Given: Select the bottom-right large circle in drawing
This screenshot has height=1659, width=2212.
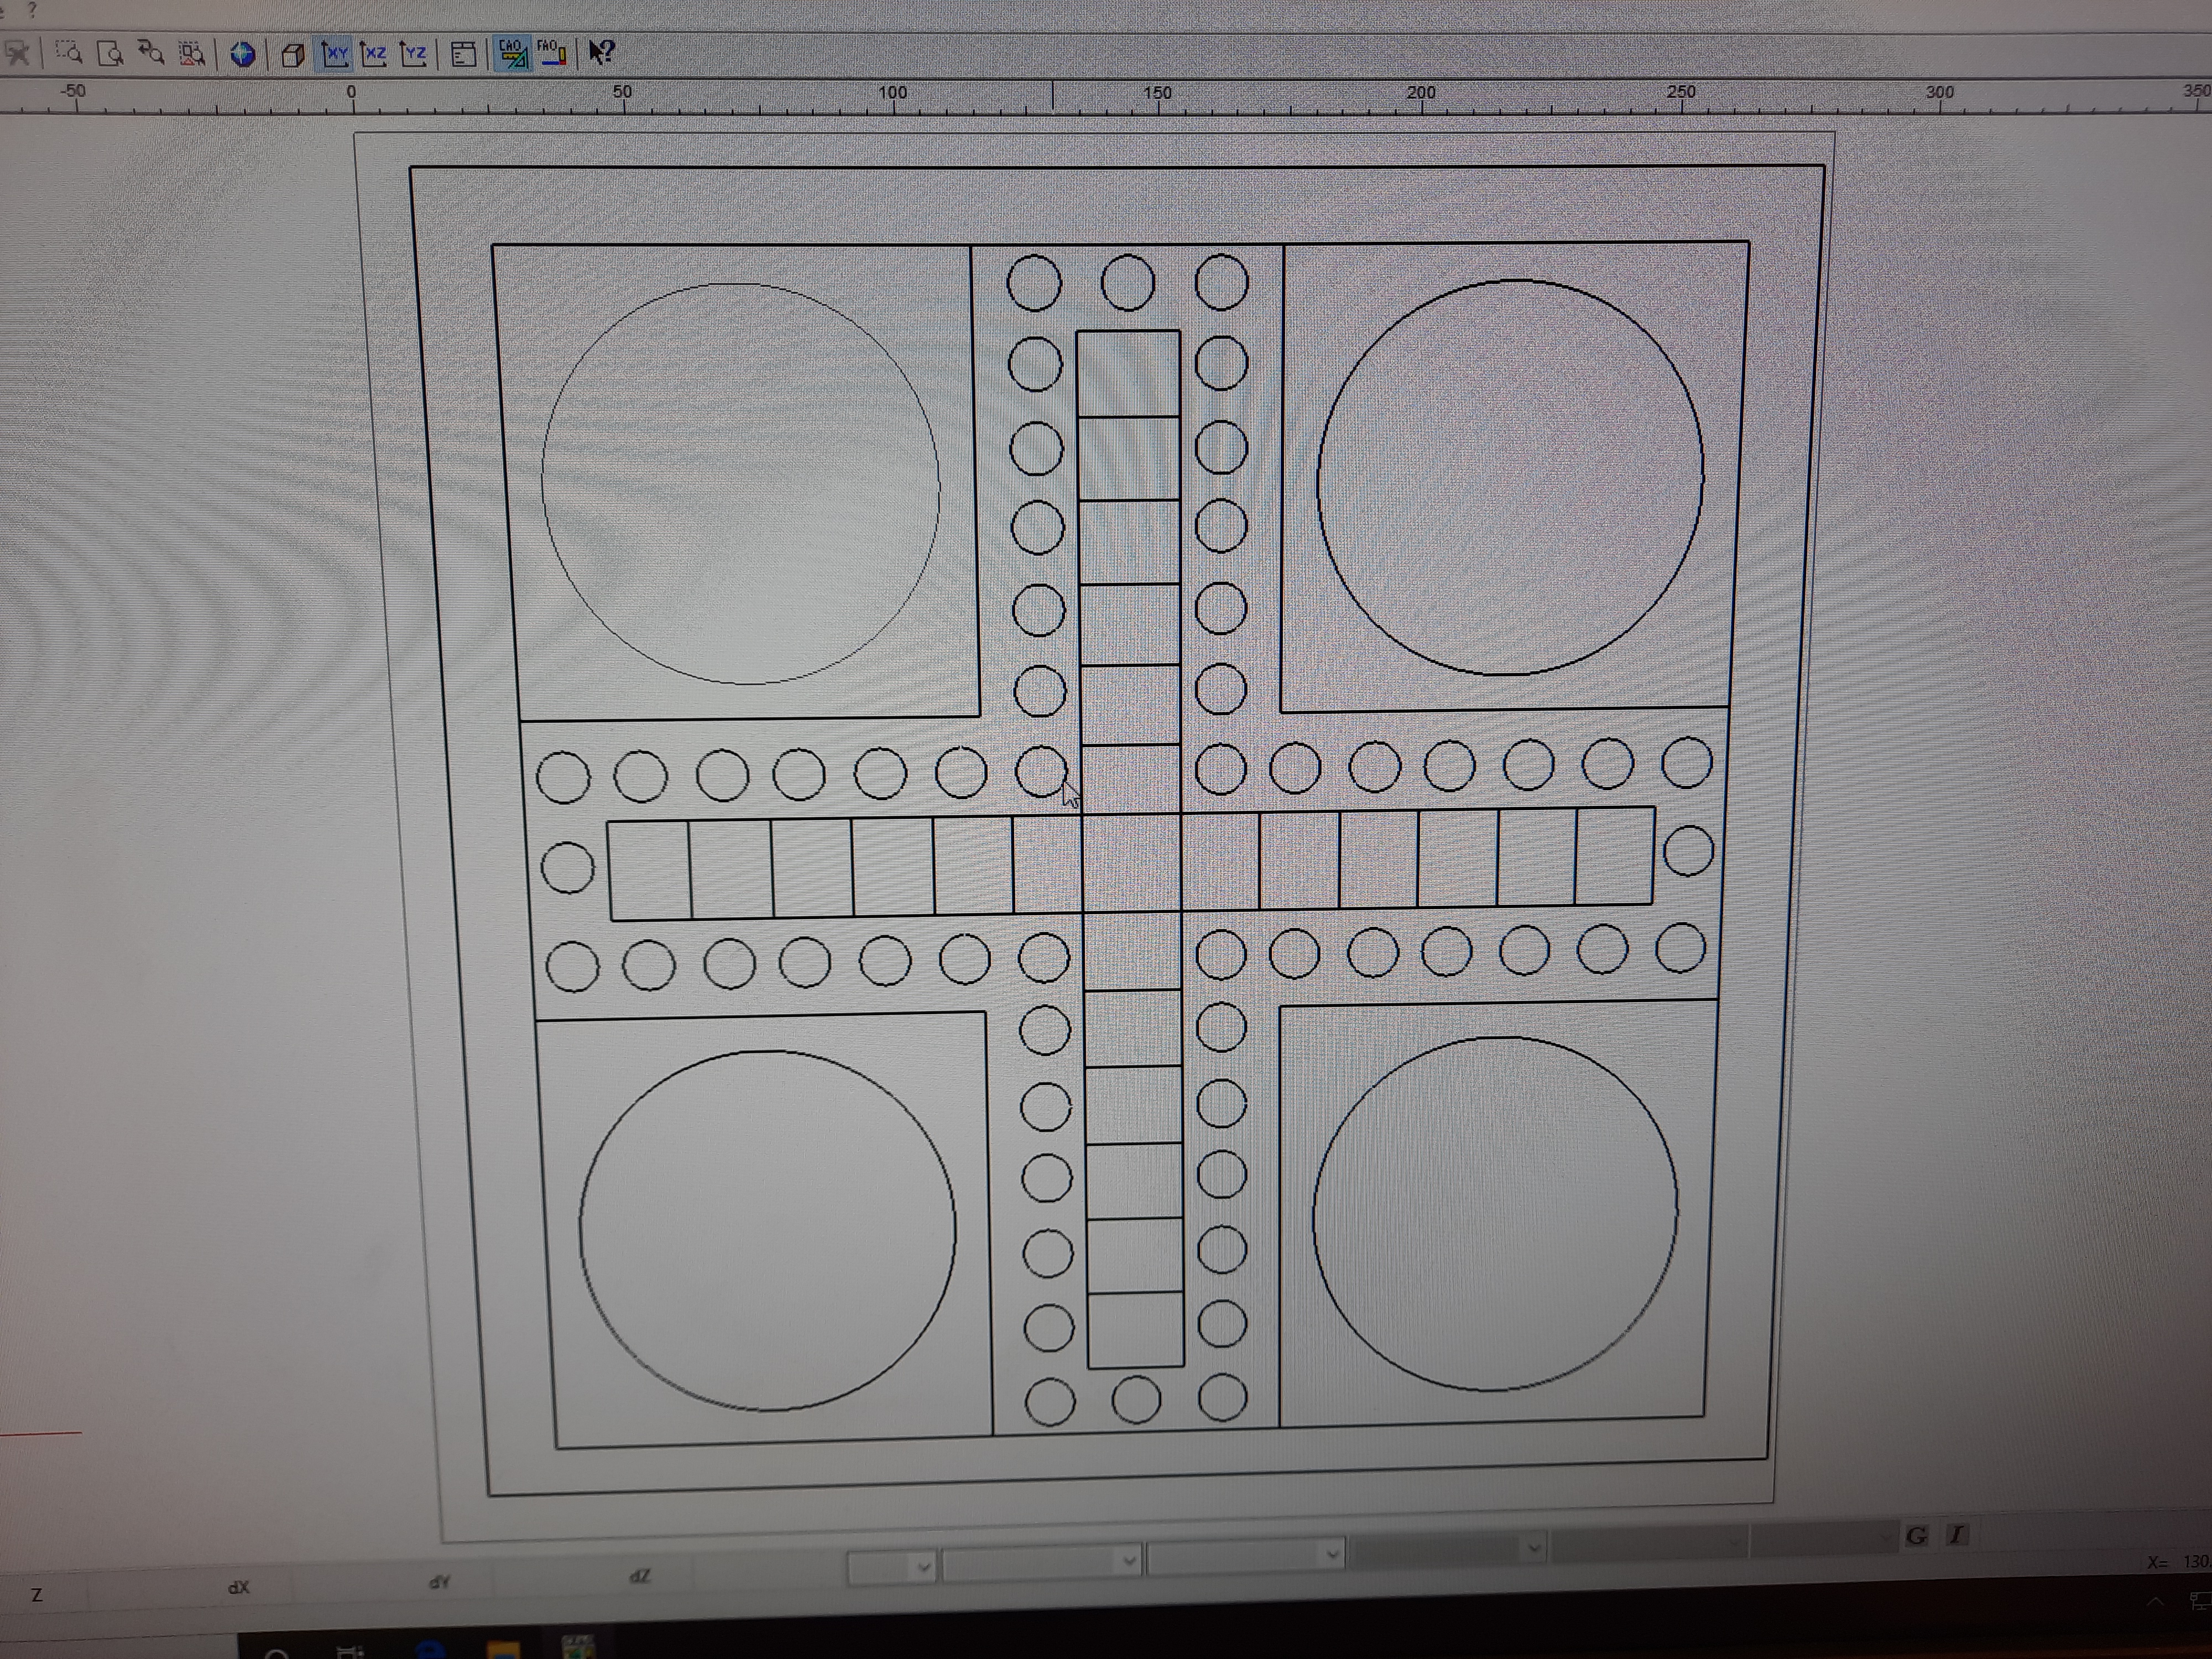Looking at the screenshot, I should [x=1495, y=1214].
